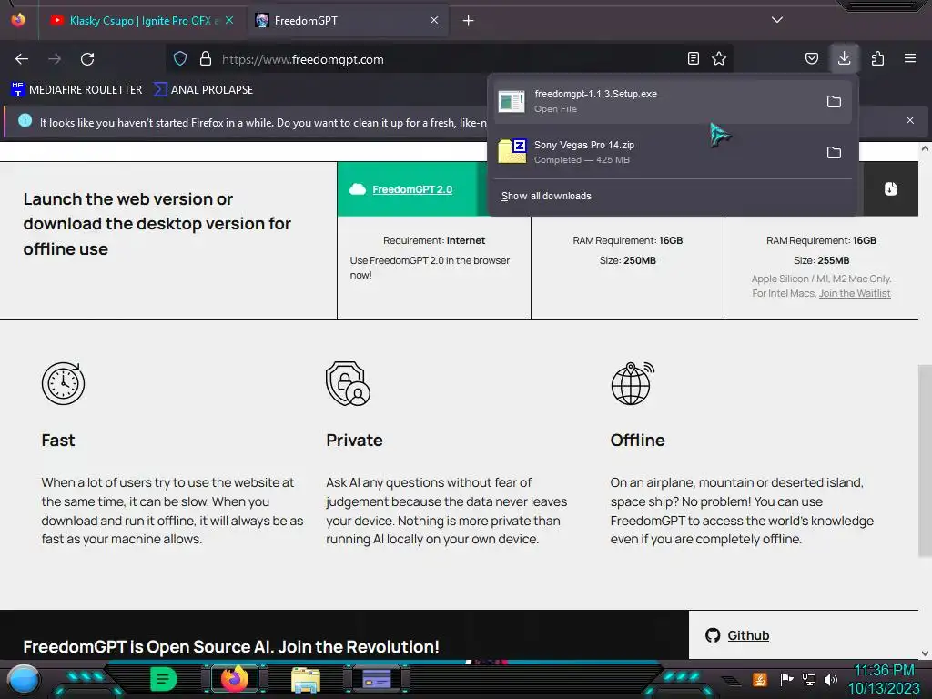Image resolution: width=932 pixels, height=699 pixels.
Task: Click the Firefox logo in the title bar
Action: click(18, 20)
